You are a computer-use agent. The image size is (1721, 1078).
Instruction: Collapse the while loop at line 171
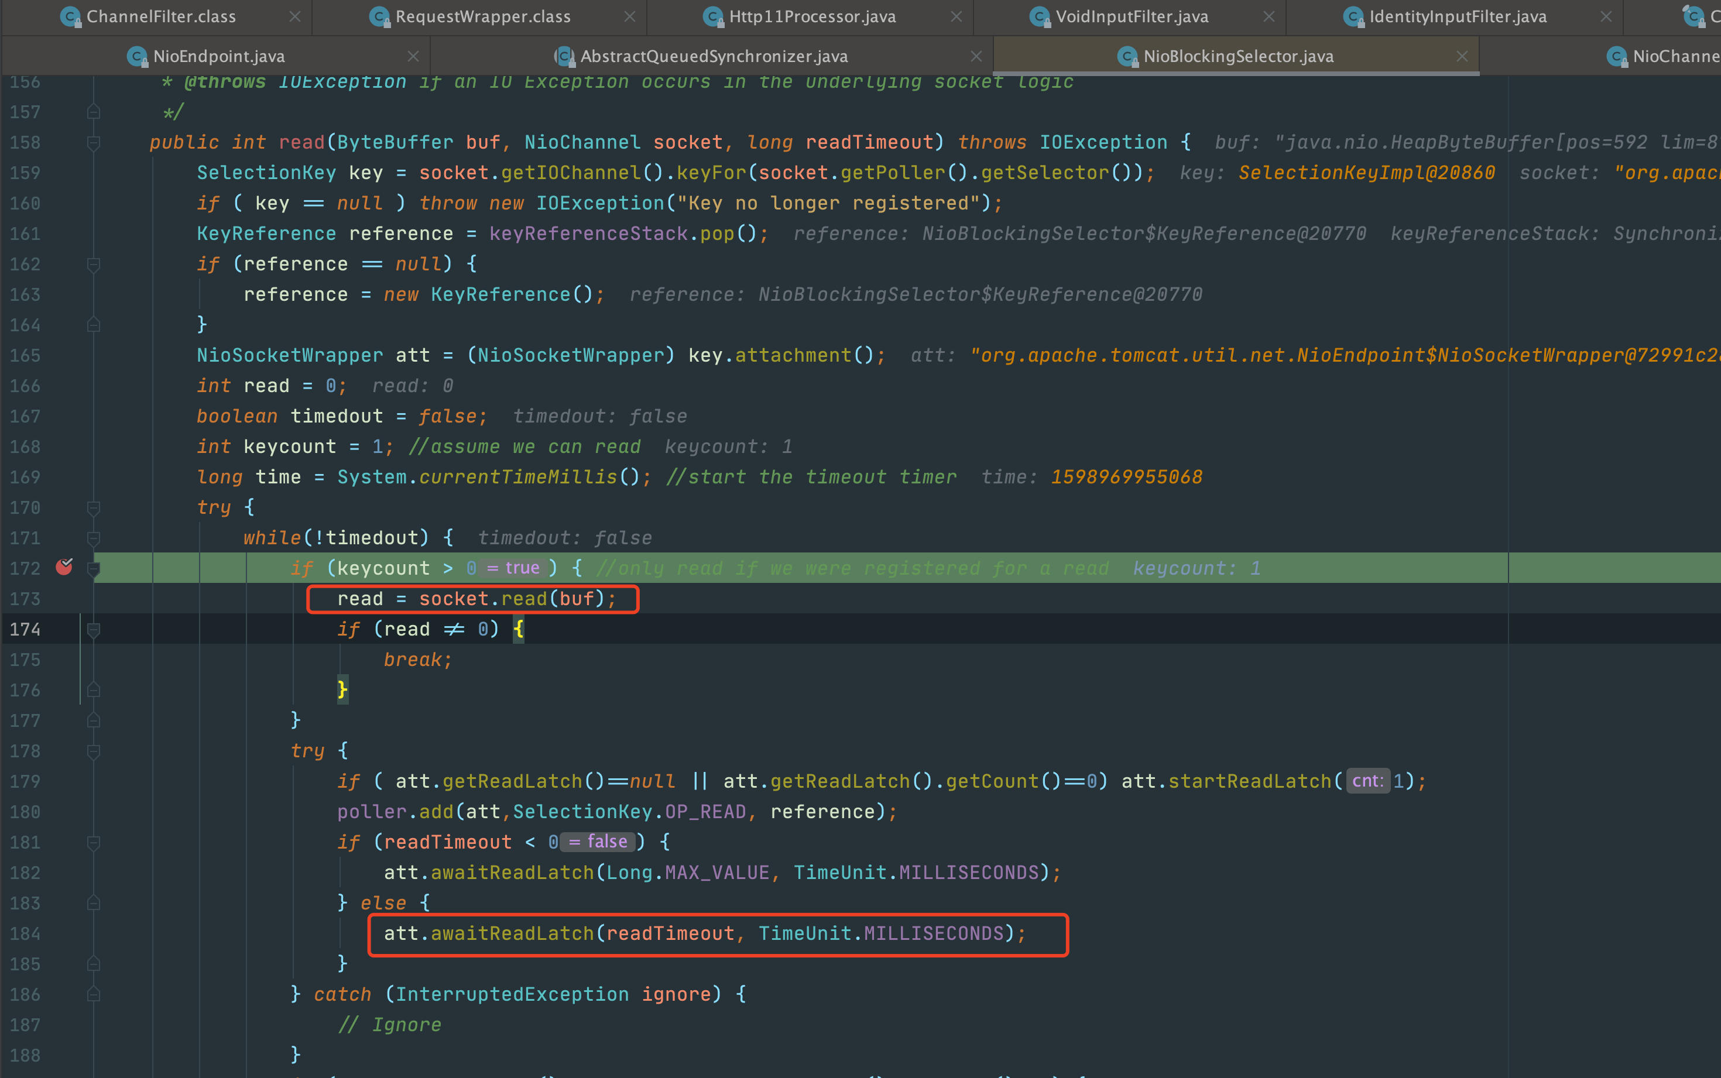94,538
